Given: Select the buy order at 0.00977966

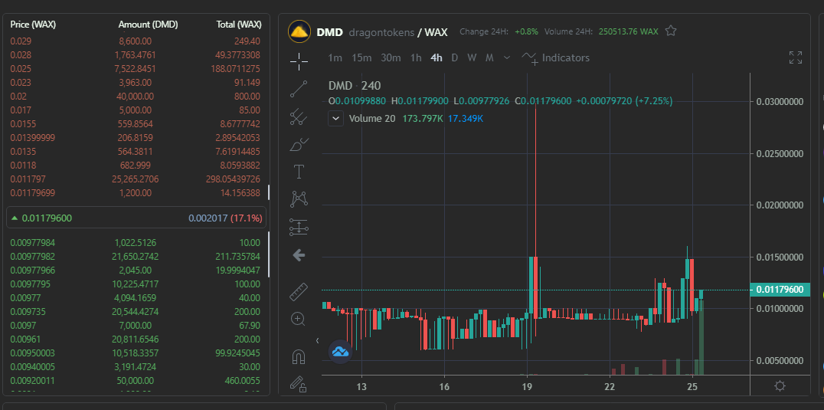Looking at the screenshot, I should [136, 271].
